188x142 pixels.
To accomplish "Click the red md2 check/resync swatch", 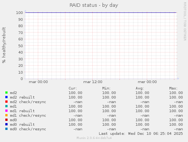I will (6, 102).
